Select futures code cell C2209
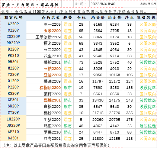 point(13,30)
